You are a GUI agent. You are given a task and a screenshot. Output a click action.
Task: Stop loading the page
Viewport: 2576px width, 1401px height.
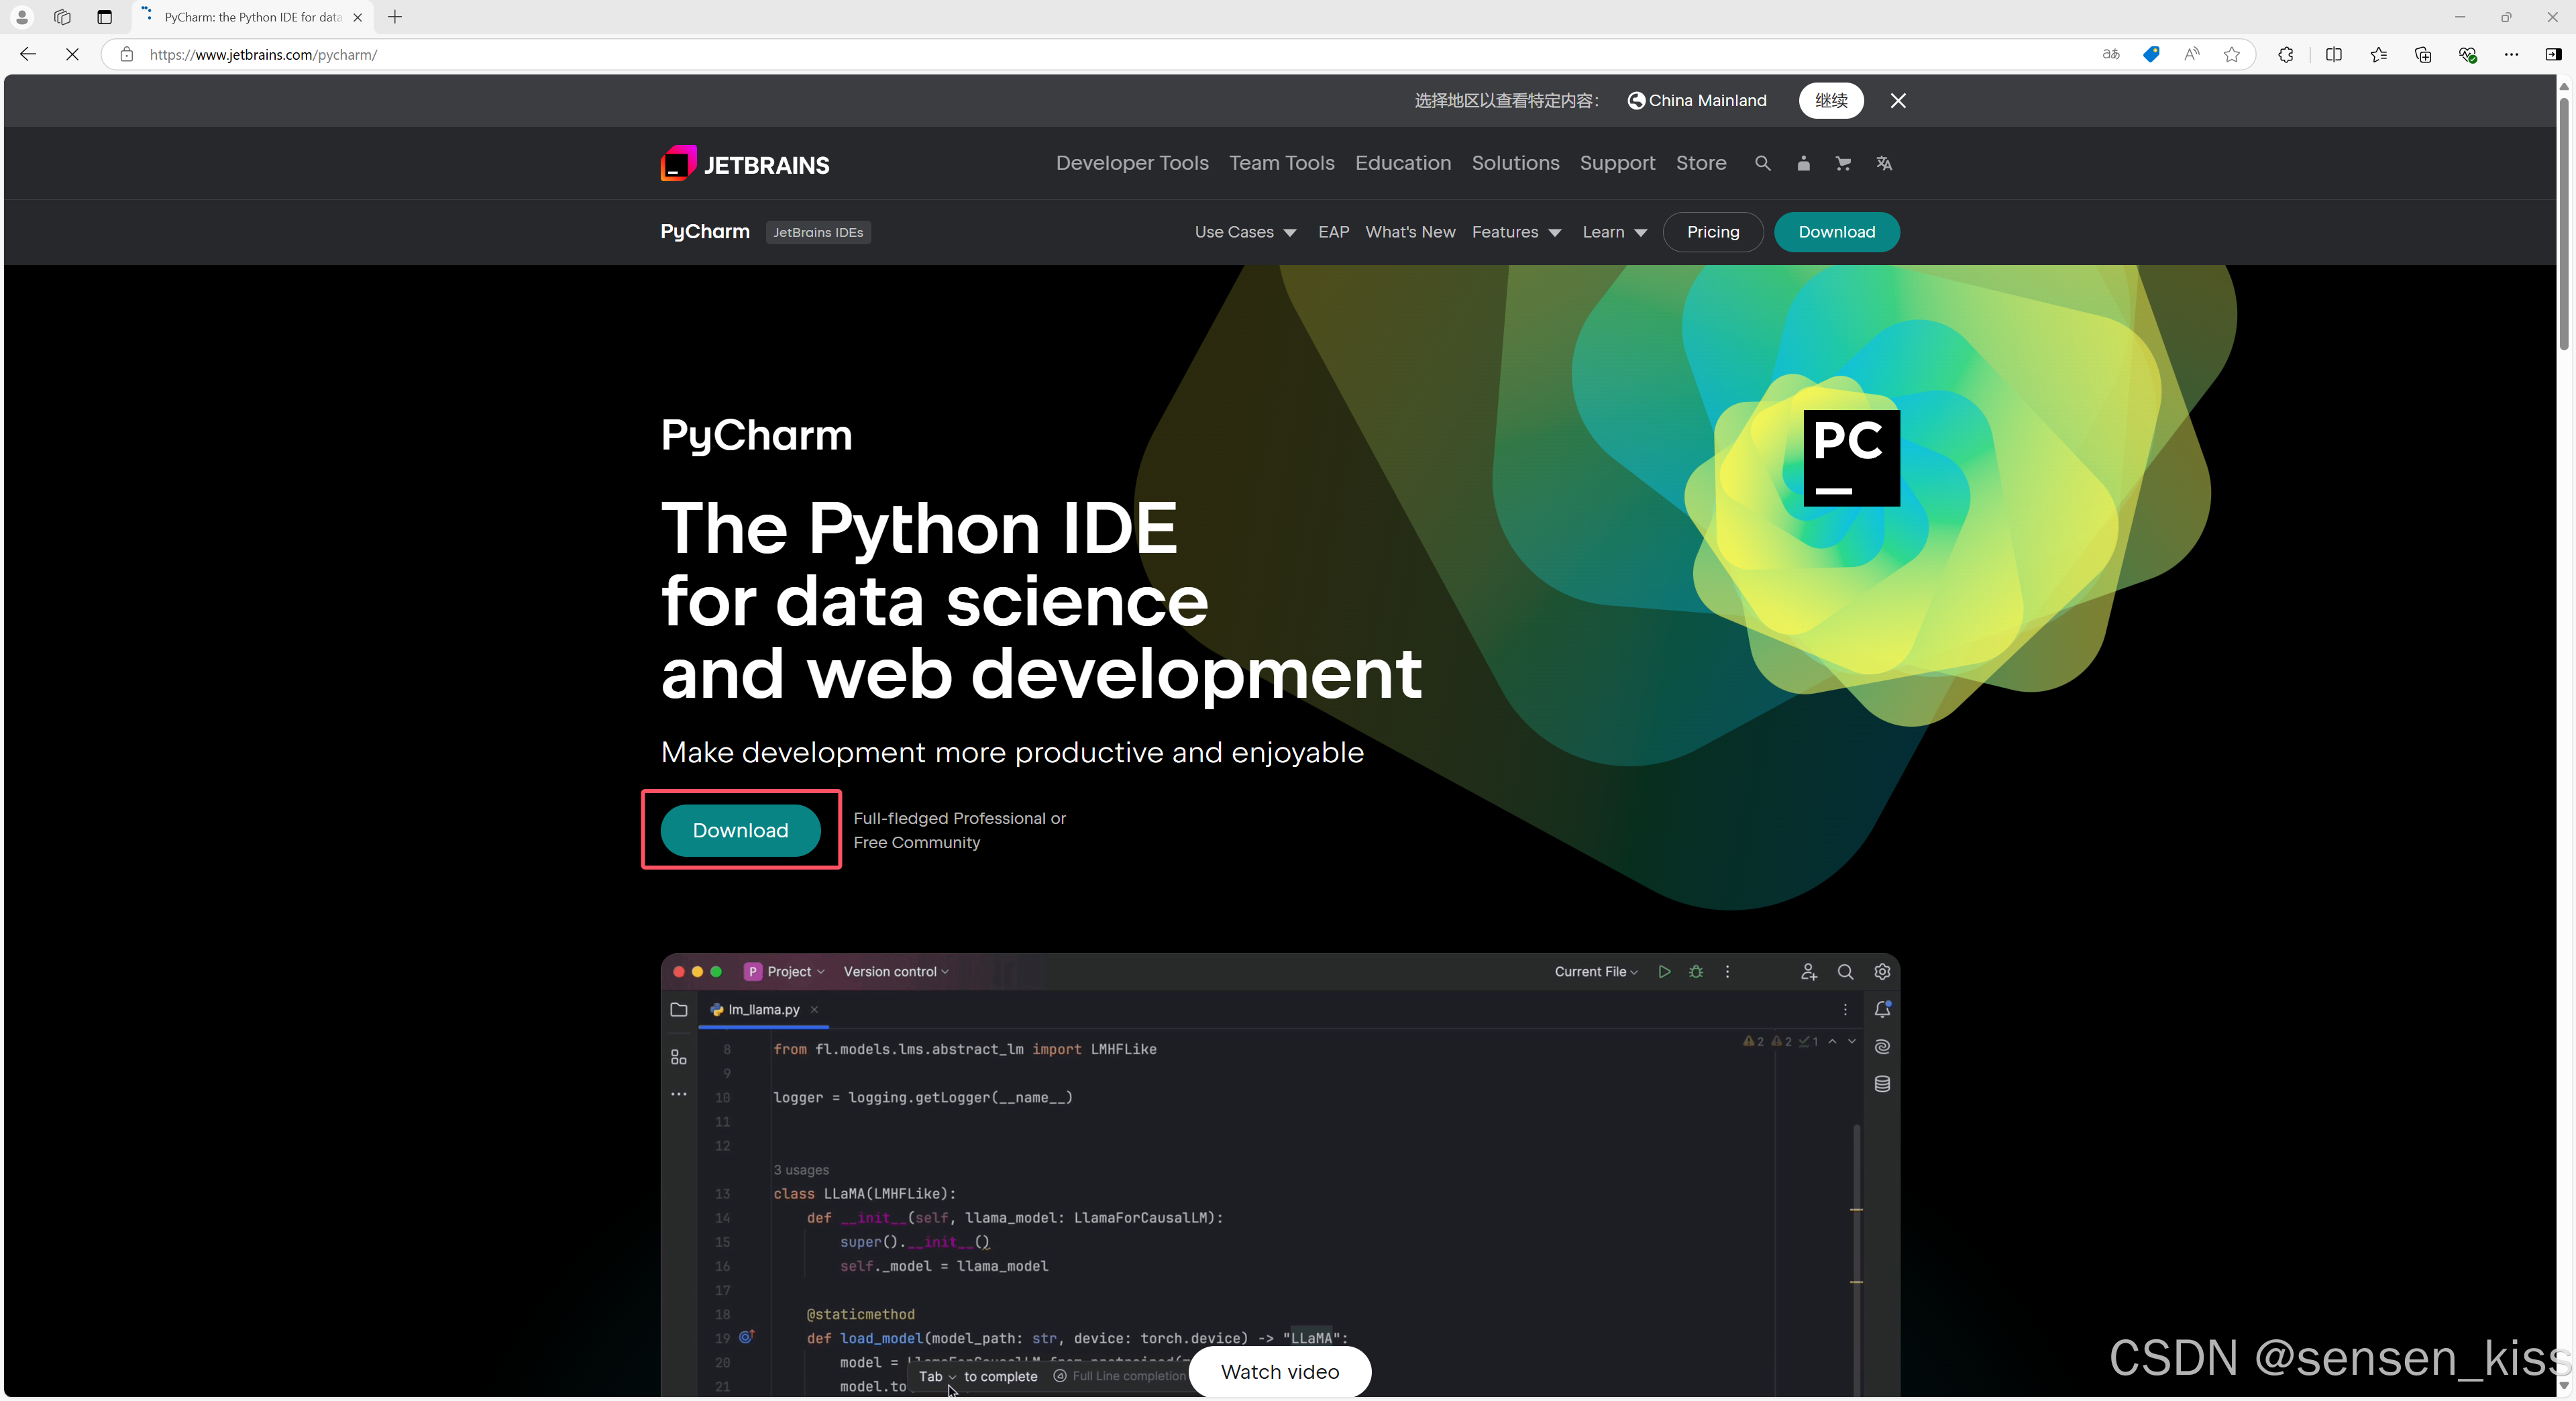click(72, 54)
